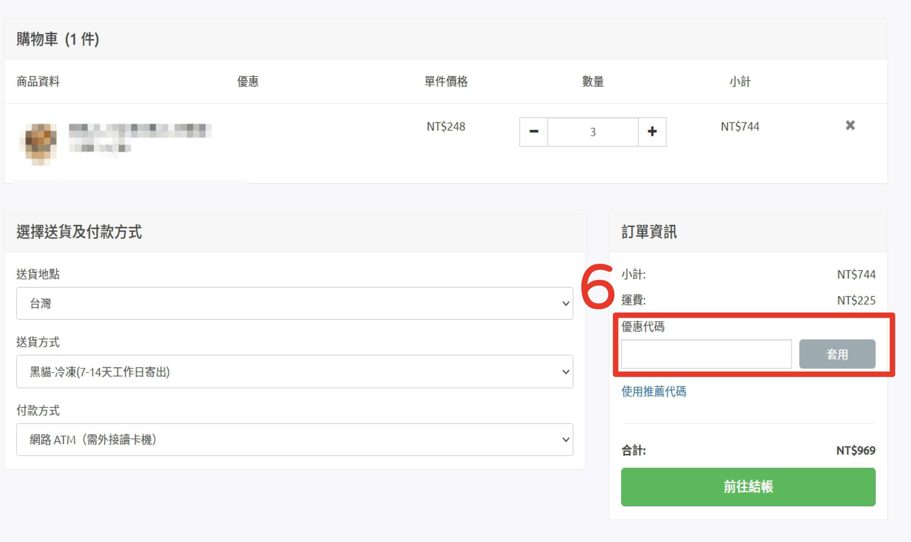Click the NT$969 total amount
Viewport: 911px width, 542px height.
[856, 451]
